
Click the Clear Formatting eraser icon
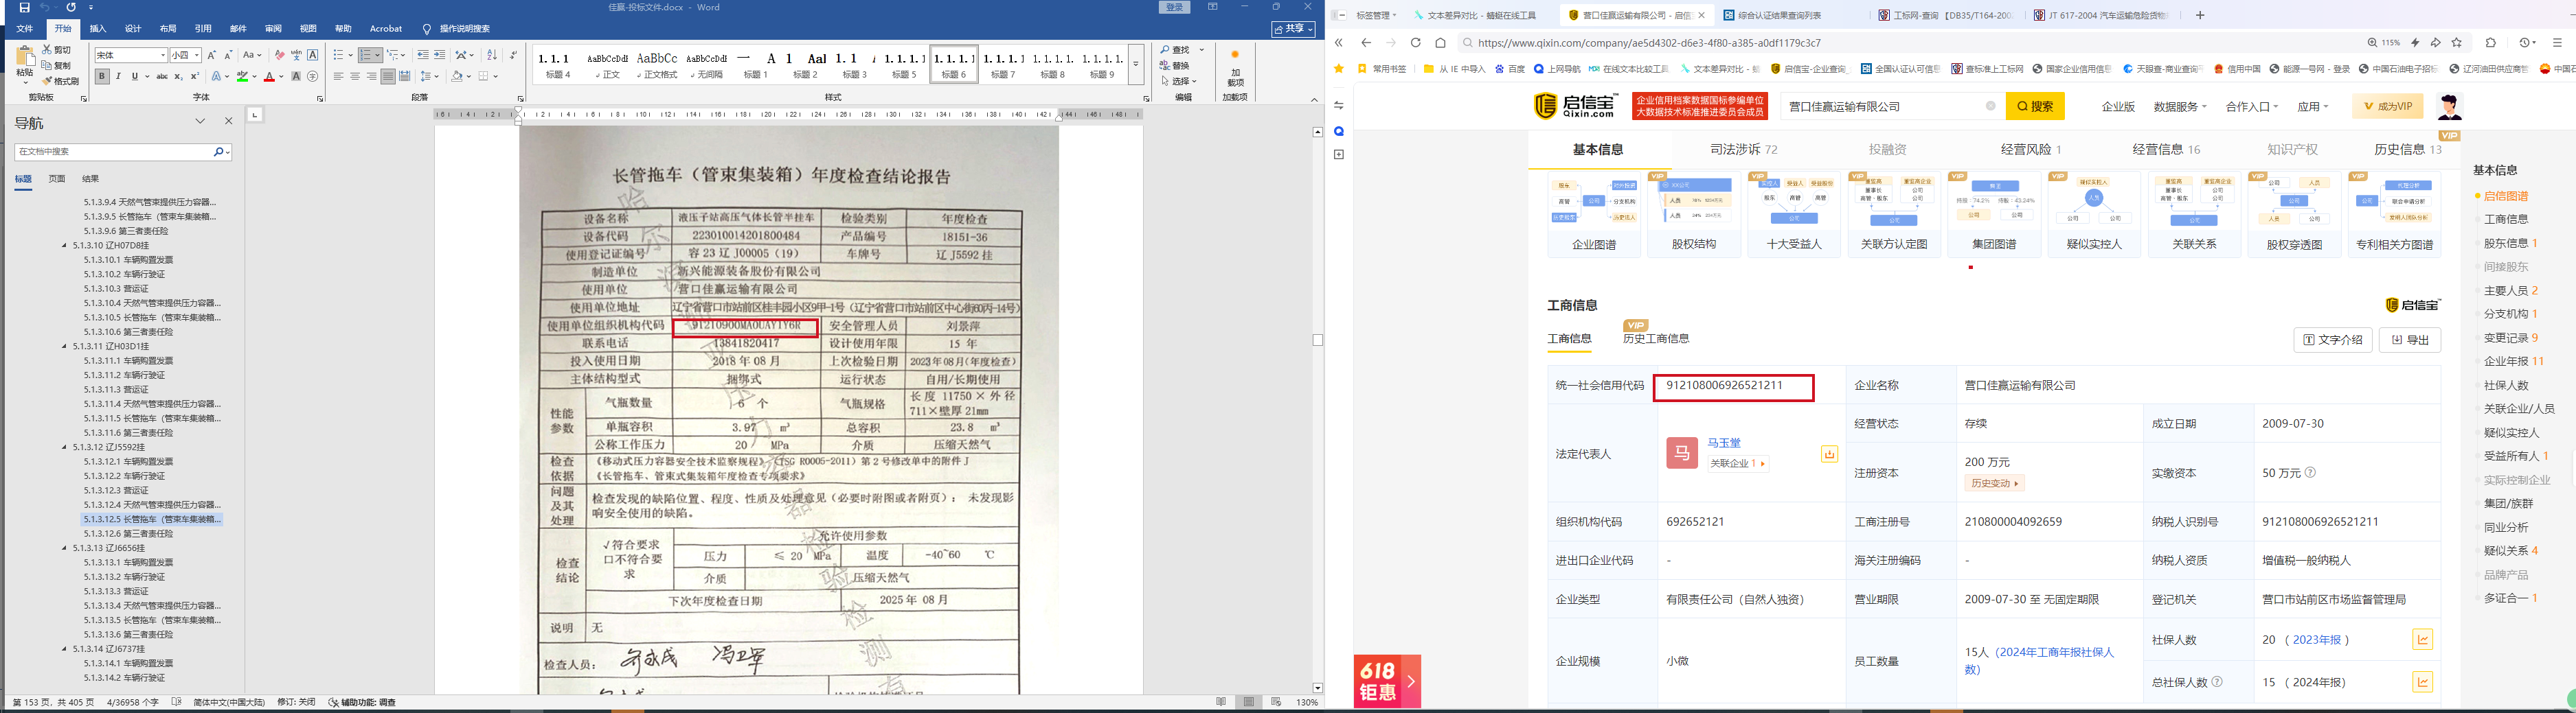[279, 55]
